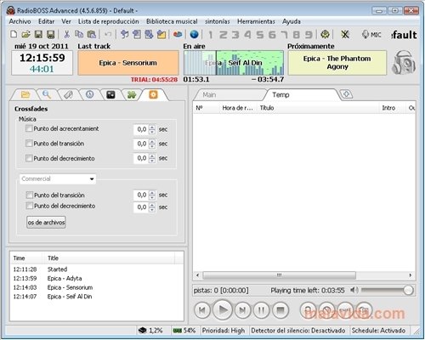This screenshot has height=340, width=425.
Task: Open the magnifying glass search tab
Action: pyautogui.click(x=47, y=94)
